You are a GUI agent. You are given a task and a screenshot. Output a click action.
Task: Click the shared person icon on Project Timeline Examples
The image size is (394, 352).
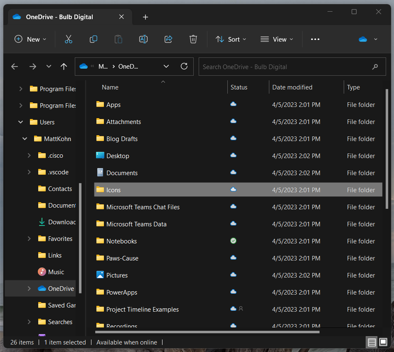point(241,308)
